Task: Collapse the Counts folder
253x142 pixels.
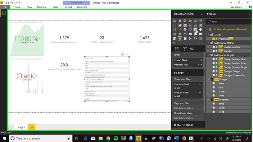Action: point(209,35)
